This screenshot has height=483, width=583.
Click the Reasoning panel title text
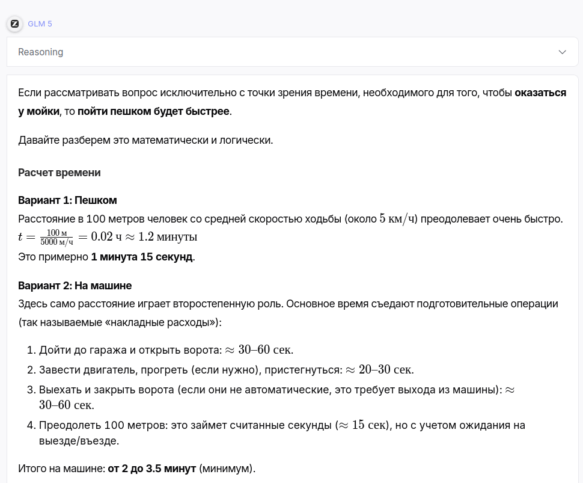[40, 52]
